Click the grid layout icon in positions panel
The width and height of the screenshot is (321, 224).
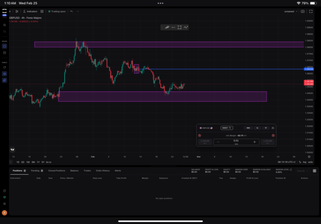(x=314, y=171)
